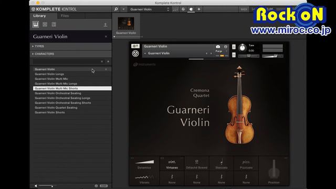Open the dropdown arrow beside search icon
This screenshot has width=336, height=189.
coord(123,9)
